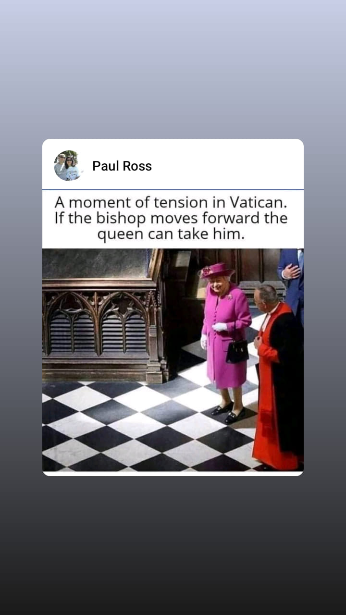
Task: Tap the black shoes on the tiled floor
Action: [229, 412]
